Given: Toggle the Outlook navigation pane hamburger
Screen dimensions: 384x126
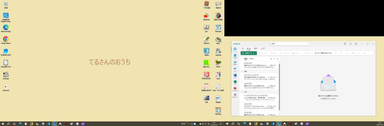Looking at the screenshot, I should [243, 48].
